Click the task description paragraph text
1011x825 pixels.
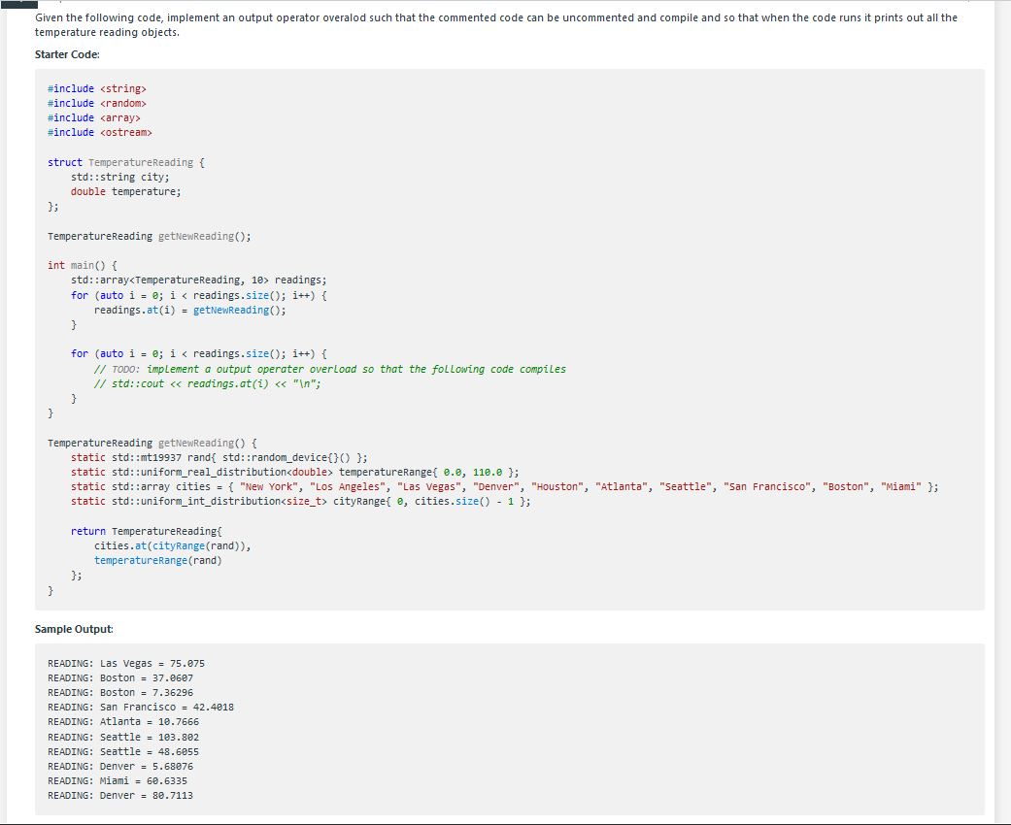(x=486, y=17)
